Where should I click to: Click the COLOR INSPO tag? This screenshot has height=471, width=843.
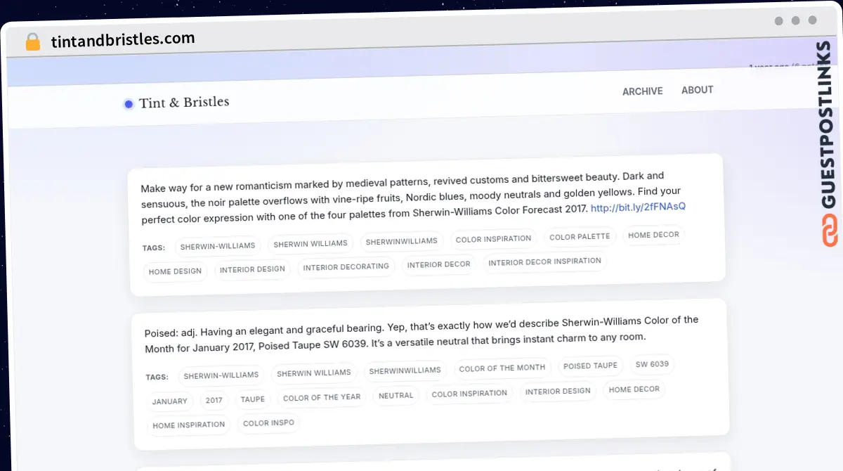tap(268, 423)
